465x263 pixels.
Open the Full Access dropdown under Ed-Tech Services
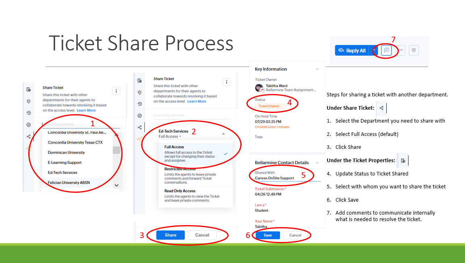pos(170,137)
